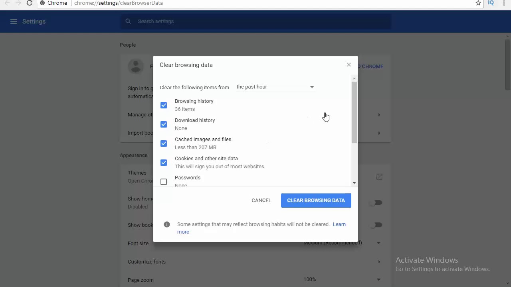511x287 pixels.
Task: Open the 'the past hour' time range dropdown
Action: [275, 87]
